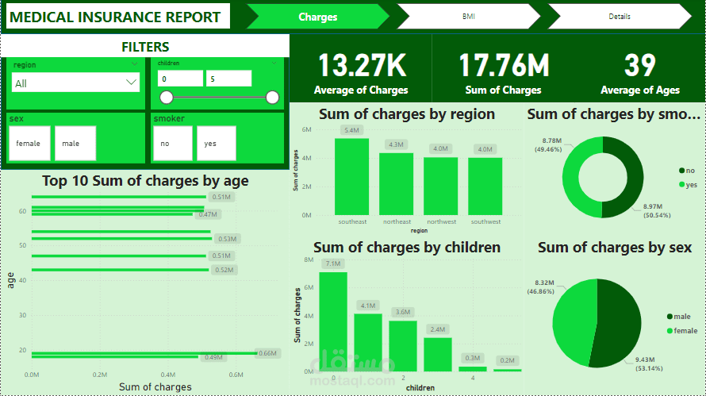Click the Sum of charges by children title

point(407,248)
